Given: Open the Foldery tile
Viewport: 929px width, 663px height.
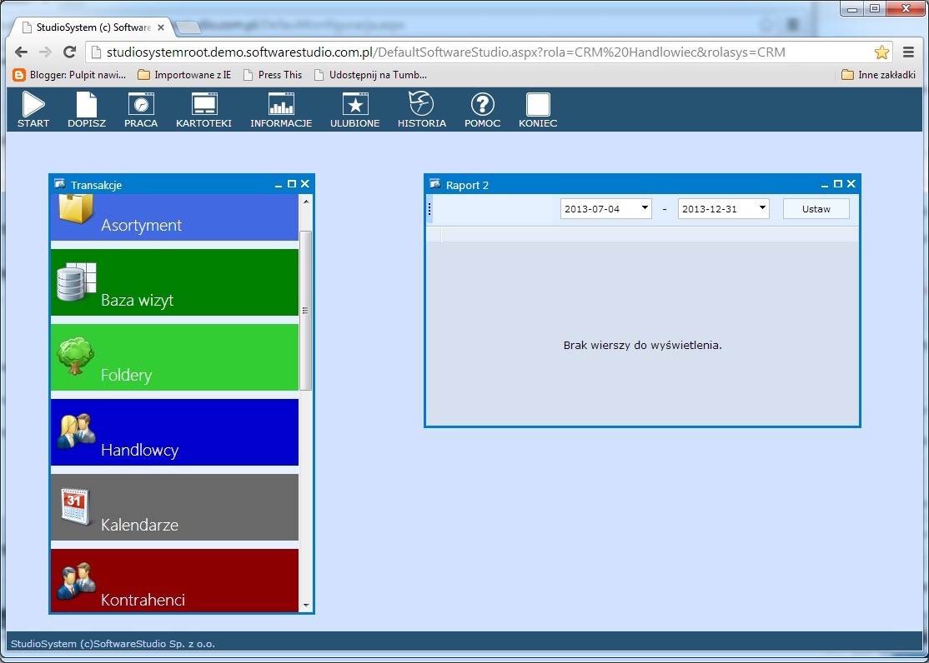Looking at the screenshot, I should tap(174, 358).
